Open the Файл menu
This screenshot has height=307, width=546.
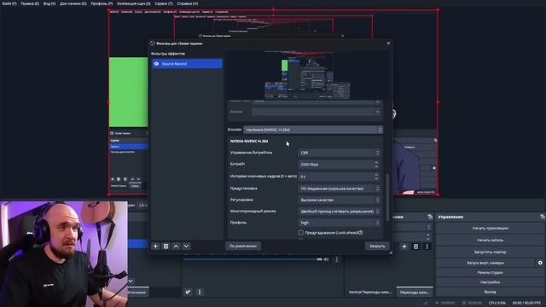point(9,3)
